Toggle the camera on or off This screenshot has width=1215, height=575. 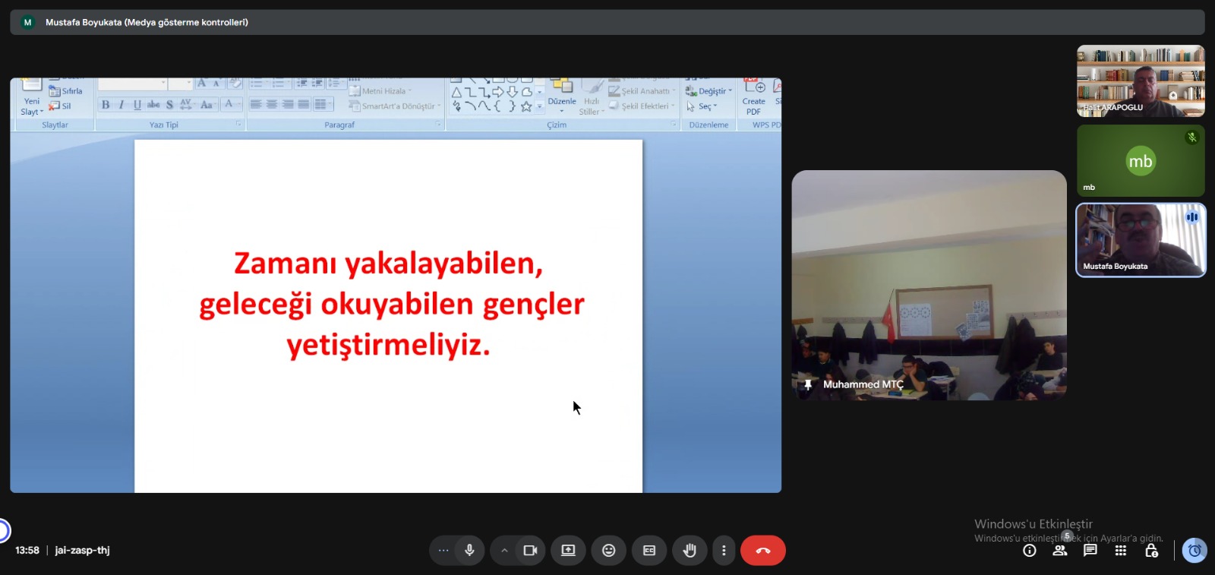click(530, 551)
